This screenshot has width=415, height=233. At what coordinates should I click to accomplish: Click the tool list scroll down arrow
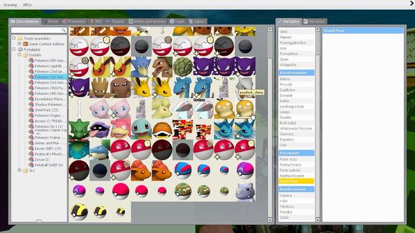pyautogui.click(x=318, y=219)
